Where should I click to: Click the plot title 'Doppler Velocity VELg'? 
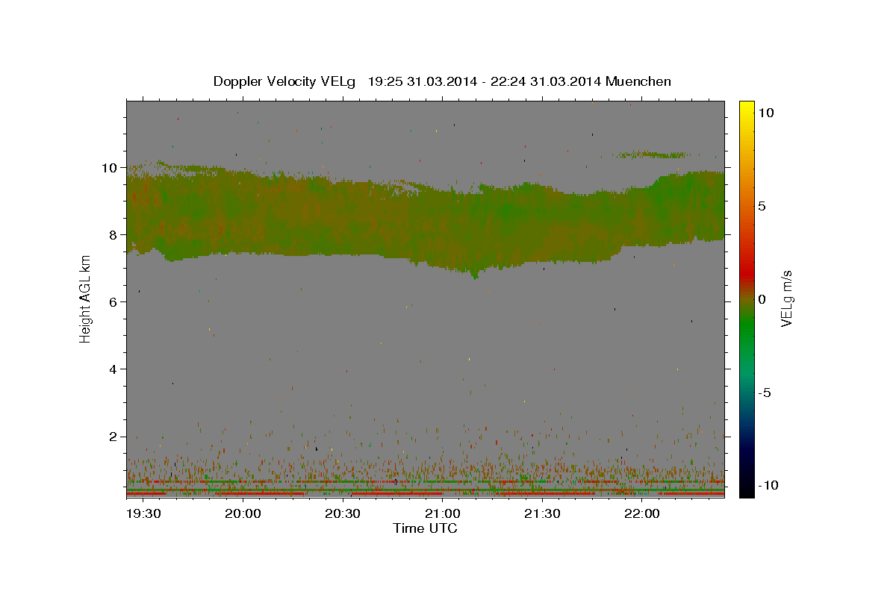pos(284,81)
